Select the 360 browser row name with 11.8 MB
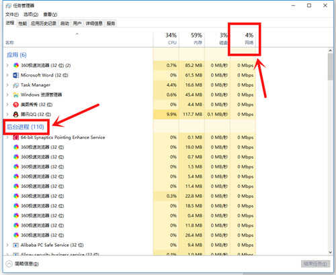The image size is (336, 275). pos(42,225)
